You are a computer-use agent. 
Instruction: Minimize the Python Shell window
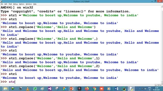[x=152, y=1]
